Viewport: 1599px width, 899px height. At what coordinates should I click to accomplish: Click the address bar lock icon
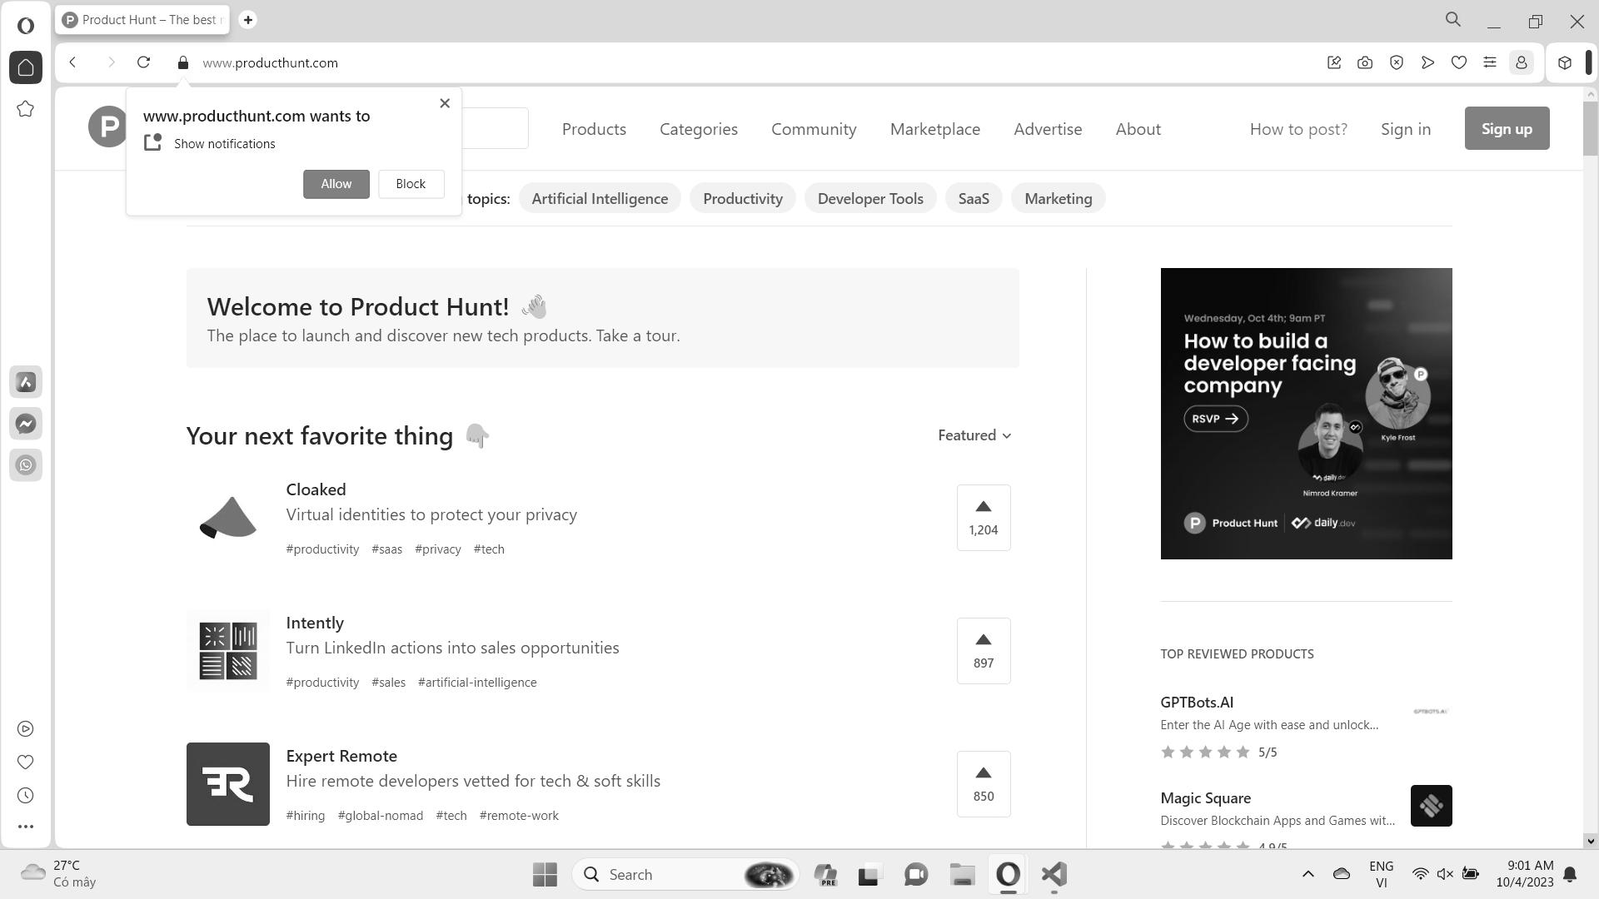click(183, 63)
